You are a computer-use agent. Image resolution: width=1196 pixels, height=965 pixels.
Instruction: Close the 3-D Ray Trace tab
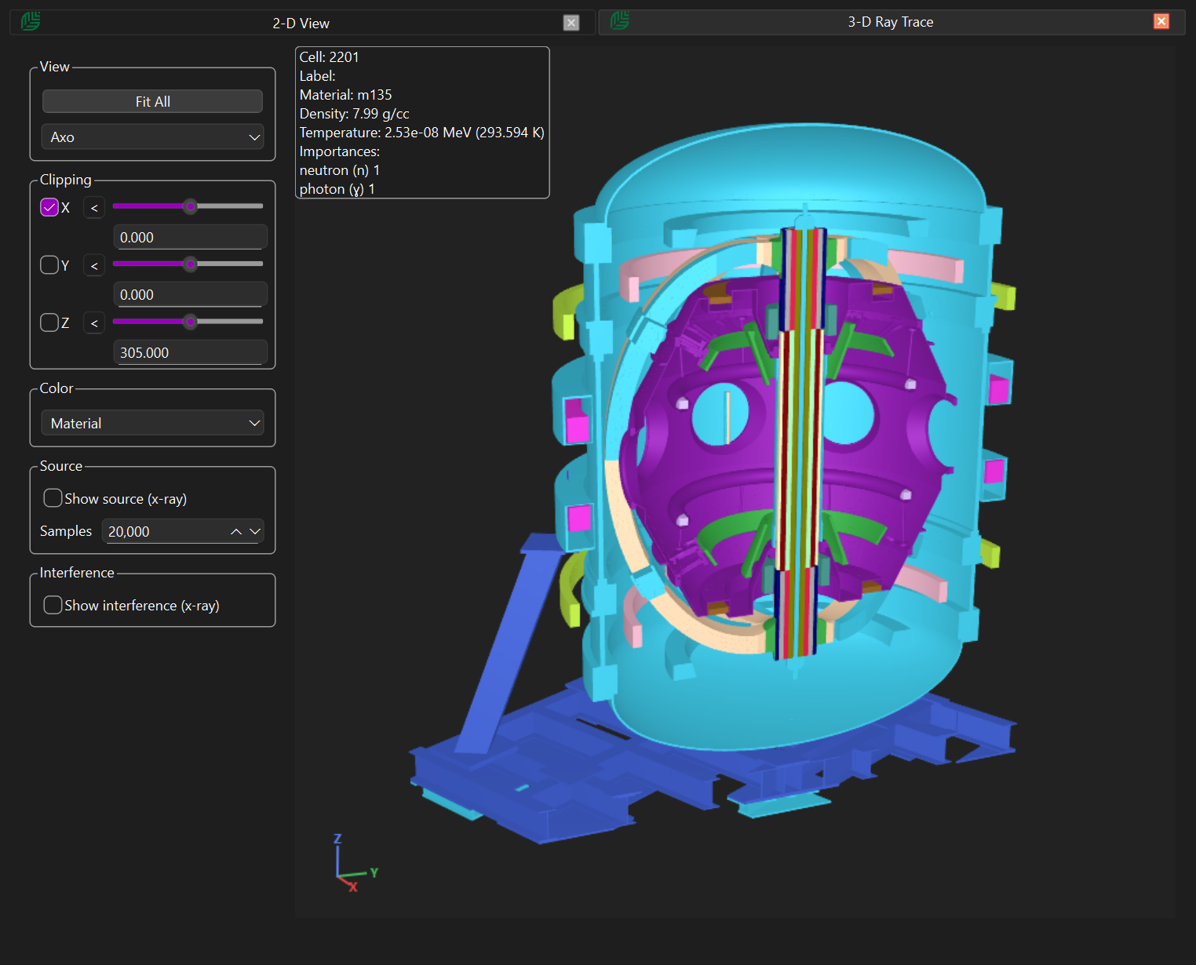(x=1161, y=21)
